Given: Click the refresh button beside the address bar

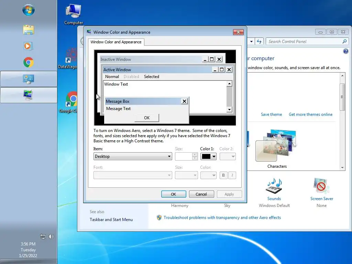Looking at the screenshot, I should 259,41.
